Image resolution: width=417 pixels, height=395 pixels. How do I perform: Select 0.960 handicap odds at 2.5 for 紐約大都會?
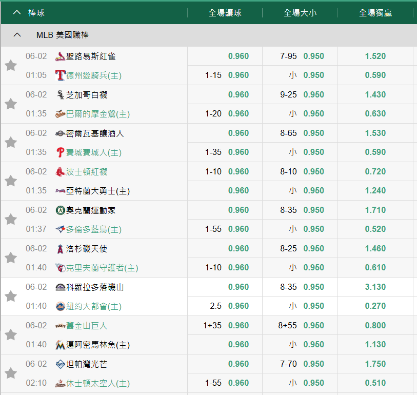click(239, 306)
